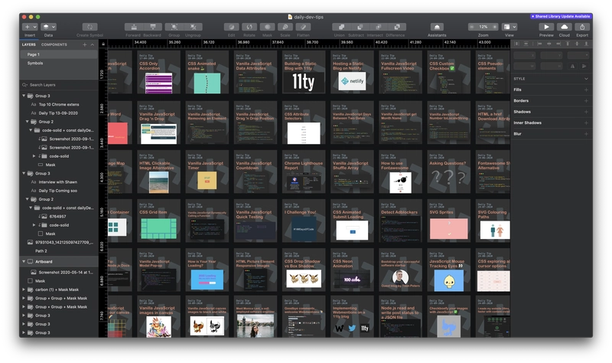Viewport: 612px width, 363px height.
Task: Open the zoom percentage dropdown
Action: pos(483,27)
